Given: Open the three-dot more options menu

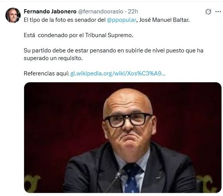Looking at the screenshot, I should (218, 11).
